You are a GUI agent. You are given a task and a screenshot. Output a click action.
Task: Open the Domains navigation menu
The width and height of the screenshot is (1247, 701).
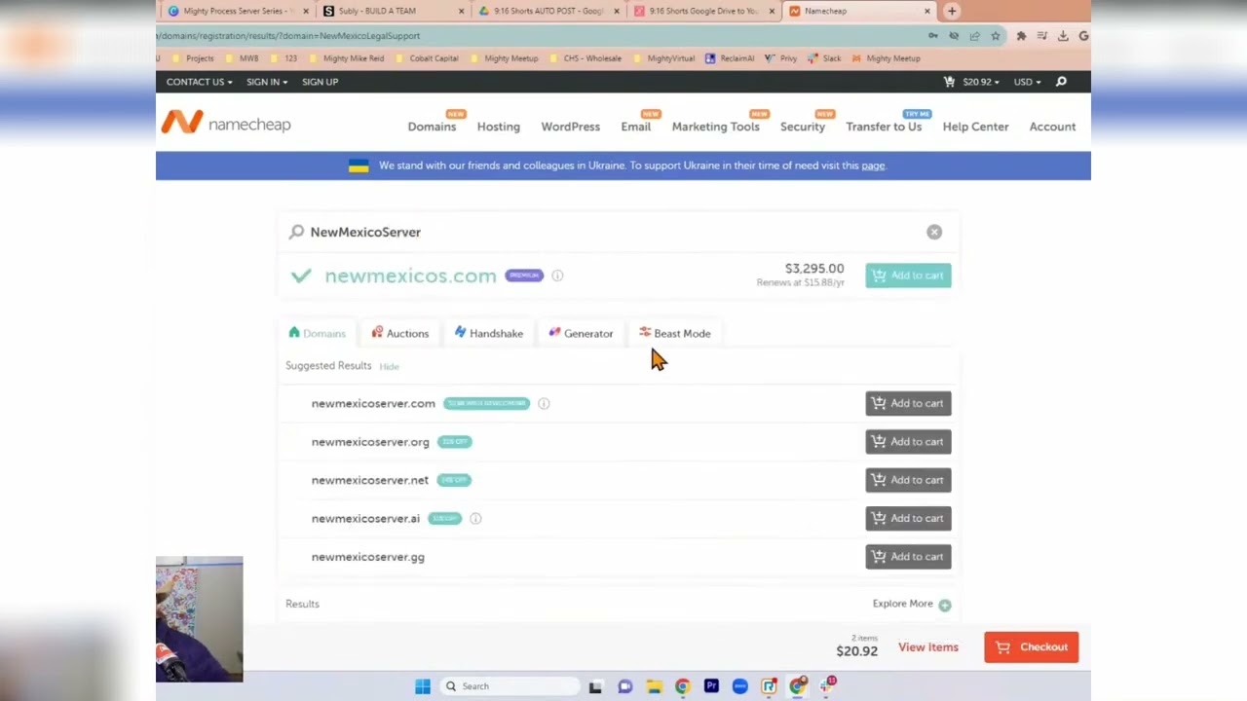[x=432, y=127]
